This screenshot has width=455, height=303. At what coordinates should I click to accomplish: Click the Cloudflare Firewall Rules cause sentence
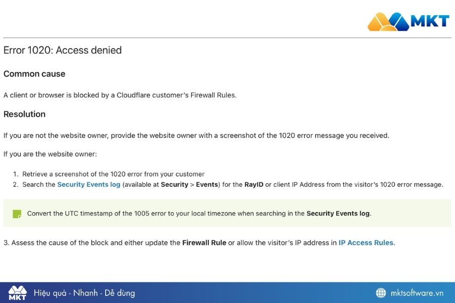pos(120,95)
